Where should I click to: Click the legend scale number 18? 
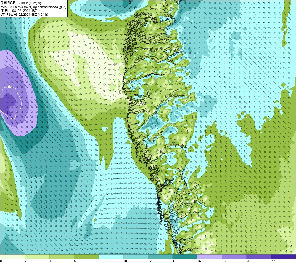pyautogui.click(x=223, y=261)
